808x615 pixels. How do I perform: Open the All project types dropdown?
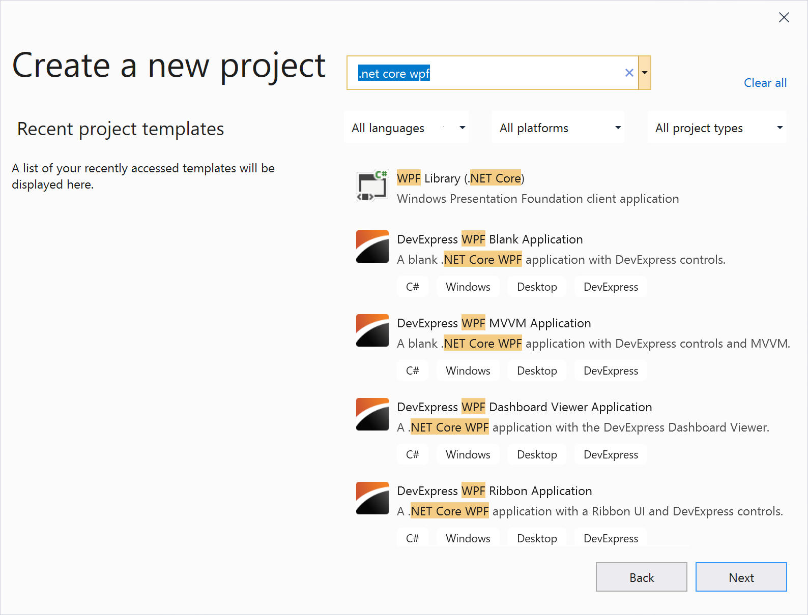[716, 128]
